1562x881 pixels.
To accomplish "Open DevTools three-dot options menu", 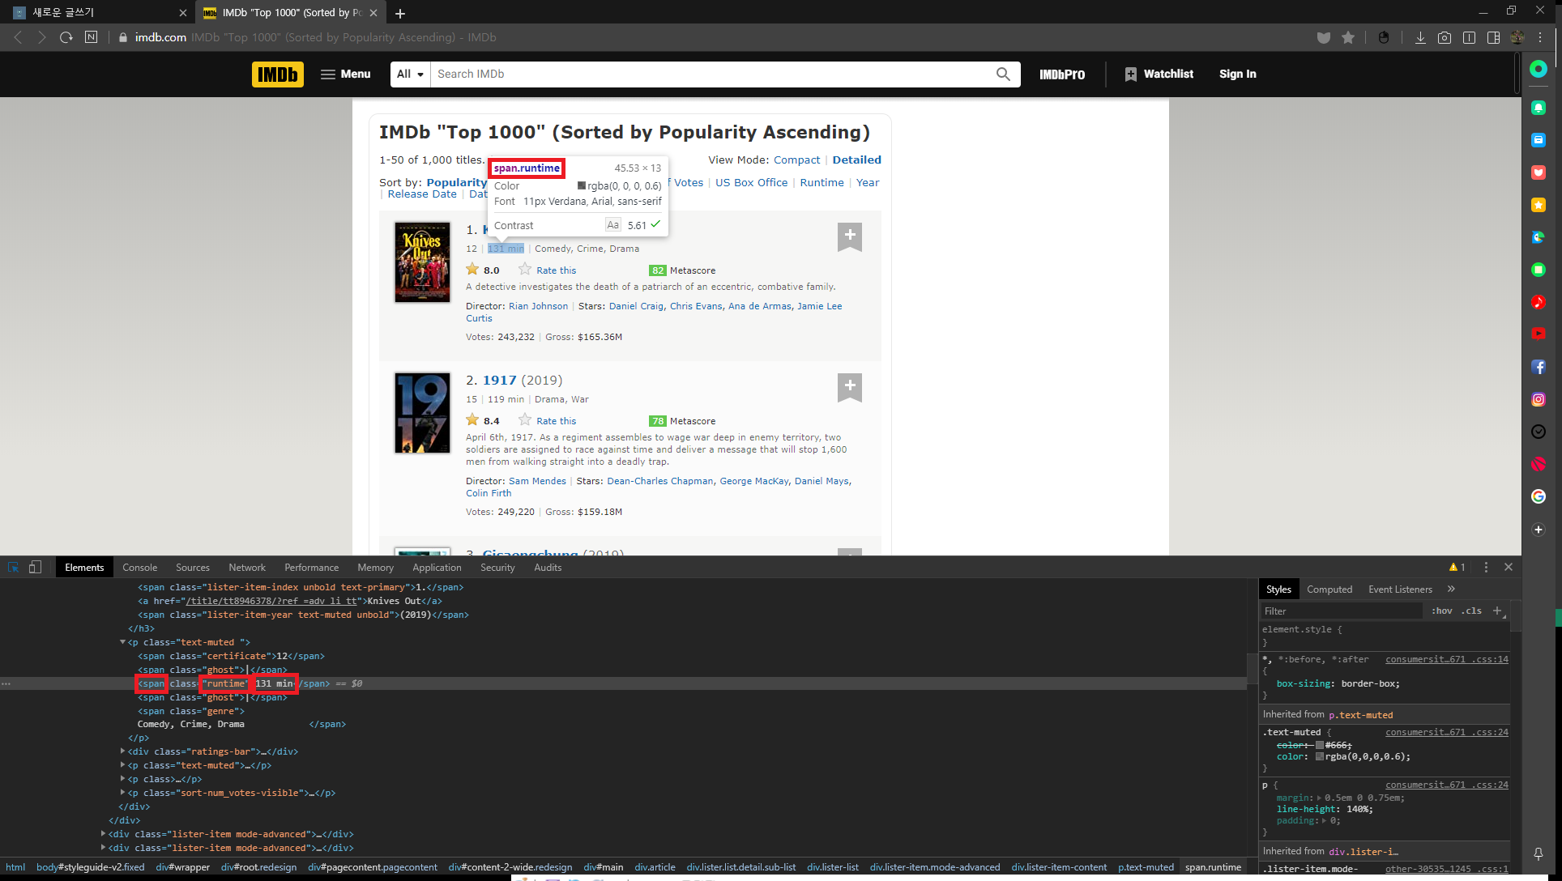I will [x=1486, y=568].
